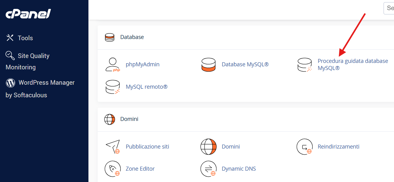Click the Database section header icon
Screen dimensions: 394x182
click(x=110, y=37)
